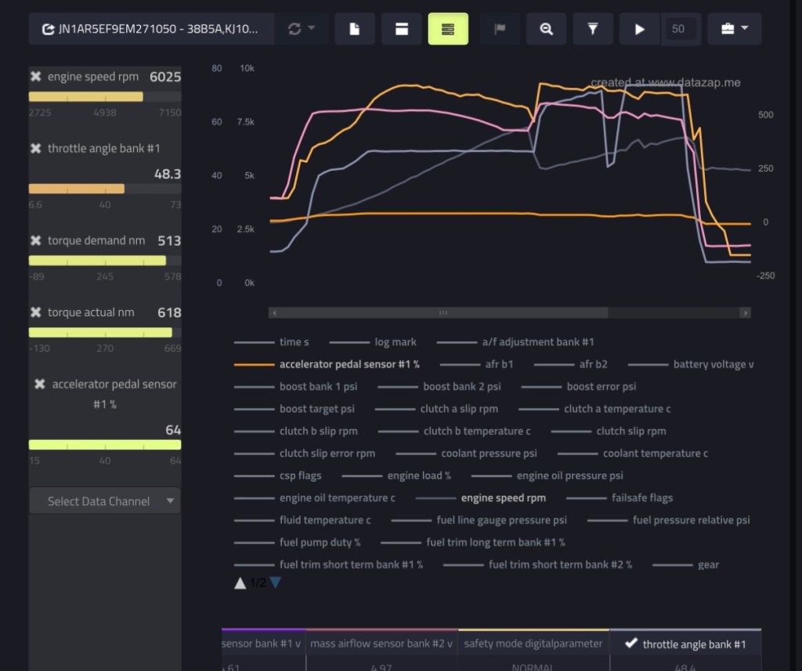Click the flag marker icon
802x671 pixels.
[500, 29]
